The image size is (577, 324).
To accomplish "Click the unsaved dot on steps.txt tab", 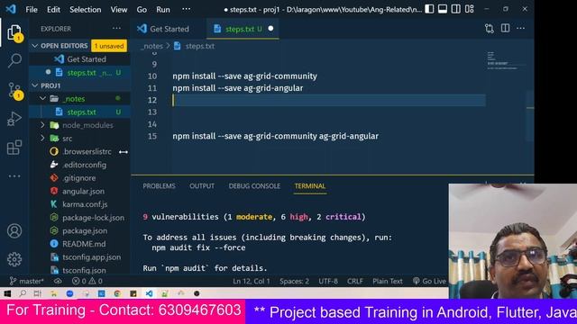I will 270,28.
